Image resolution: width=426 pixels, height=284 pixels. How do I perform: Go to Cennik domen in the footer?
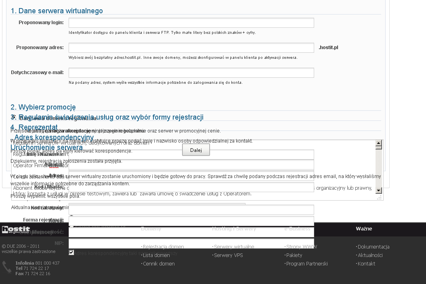pos(159,263)
